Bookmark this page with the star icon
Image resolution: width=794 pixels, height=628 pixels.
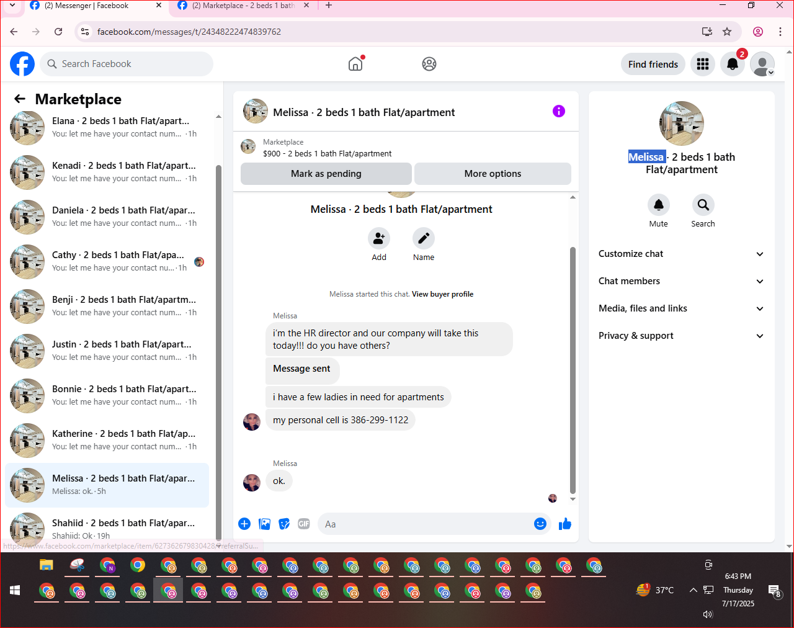click(727, 32)
